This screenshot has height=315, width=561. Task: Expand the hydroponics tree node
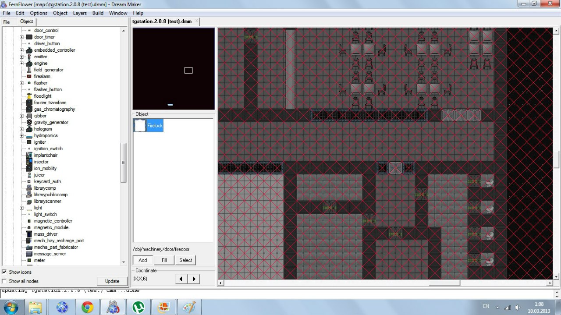21,136
